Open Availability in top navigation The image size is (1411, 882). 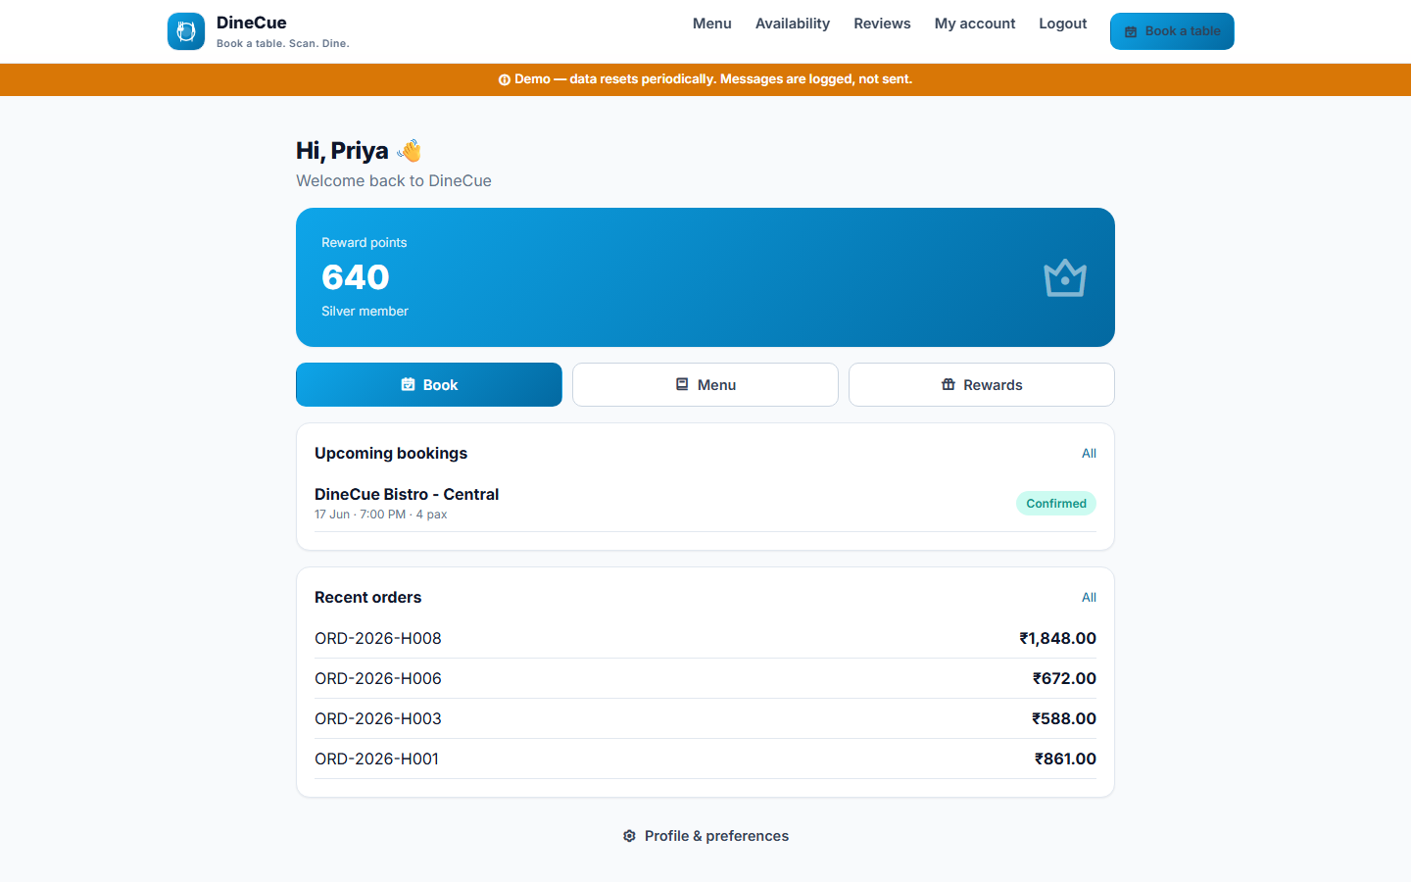793,24
